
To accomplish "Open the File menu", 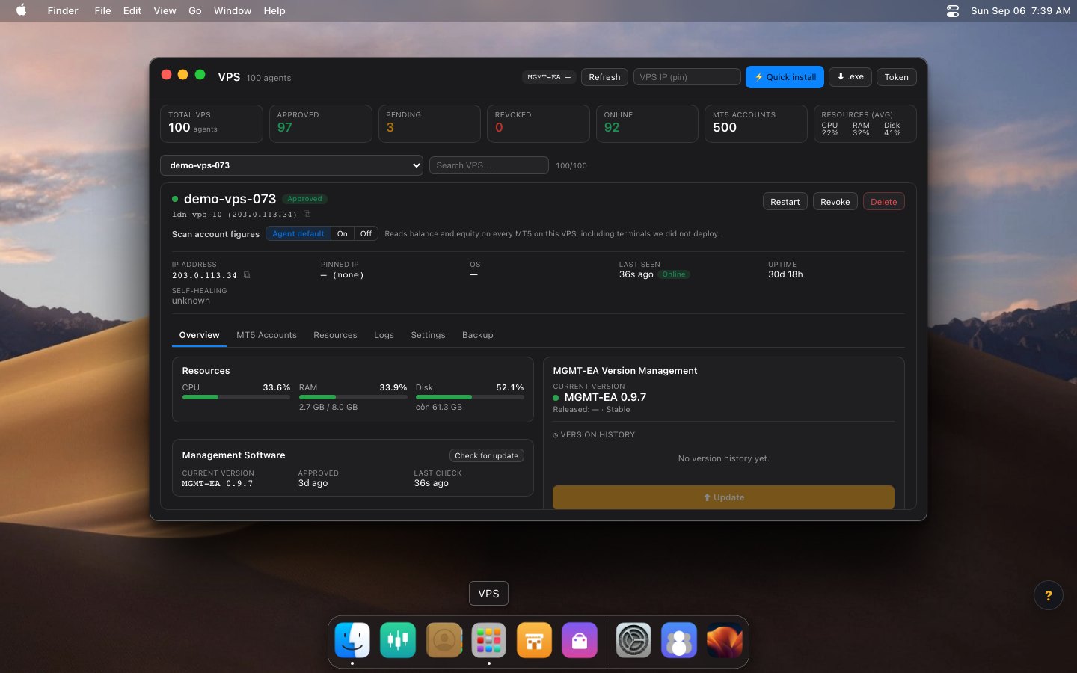I will tap(102, 10).
